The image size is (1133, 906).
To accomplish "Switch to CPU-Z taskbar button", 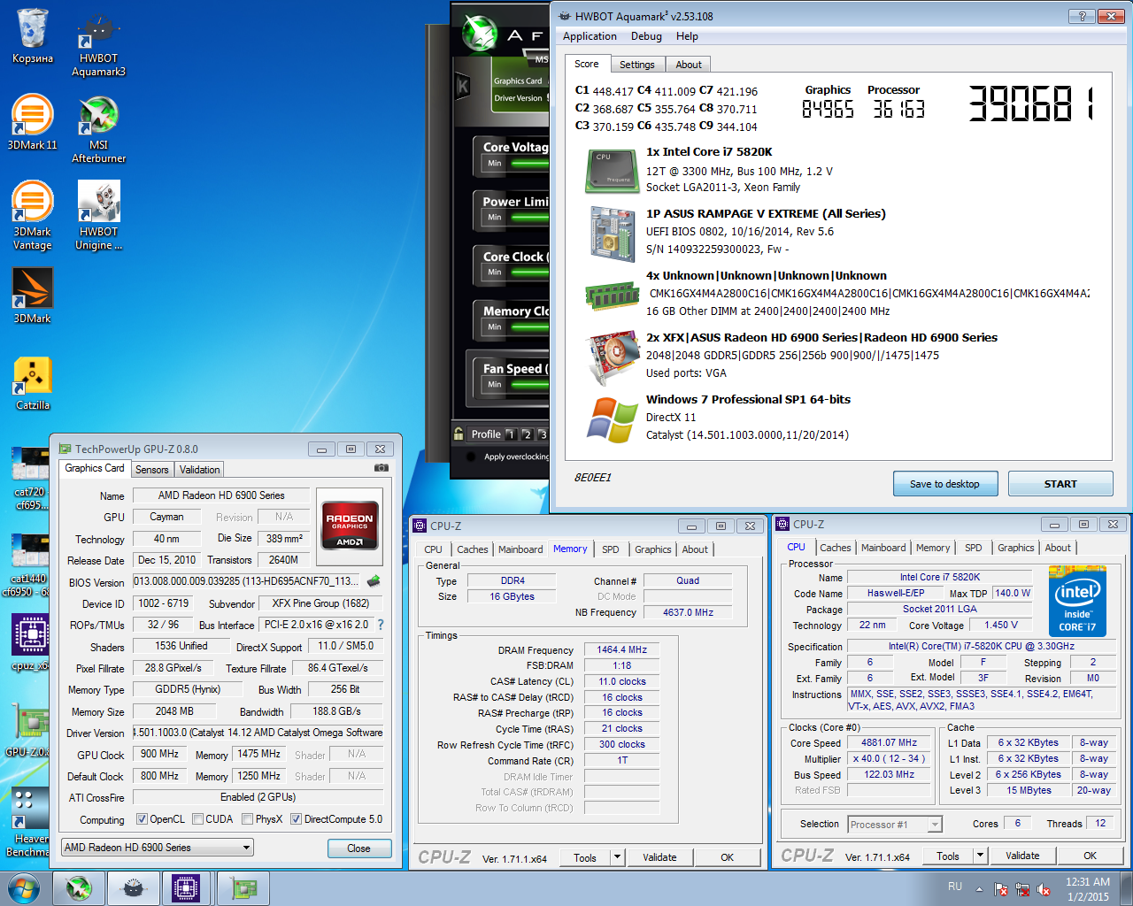I will coord(186,888).
